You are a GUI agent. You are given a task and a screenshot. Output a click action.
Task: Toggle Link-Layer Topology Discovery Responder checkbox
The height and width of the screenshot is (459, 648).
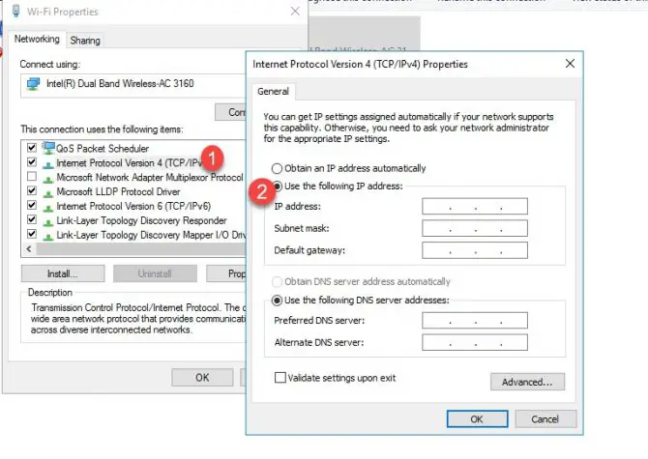pos(32,219)
